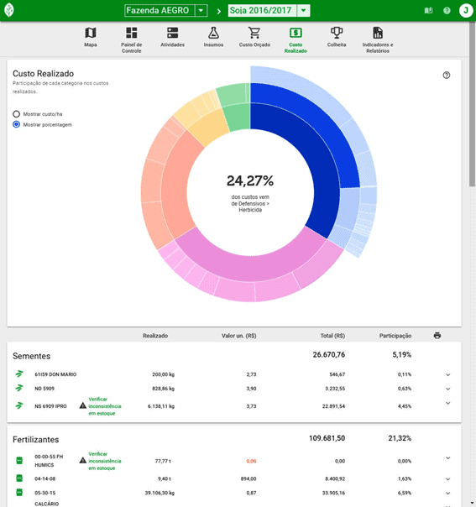This screenshot has width=476, height=507.
Task: Open Insumos flask icon
Action: pos(213,33)
